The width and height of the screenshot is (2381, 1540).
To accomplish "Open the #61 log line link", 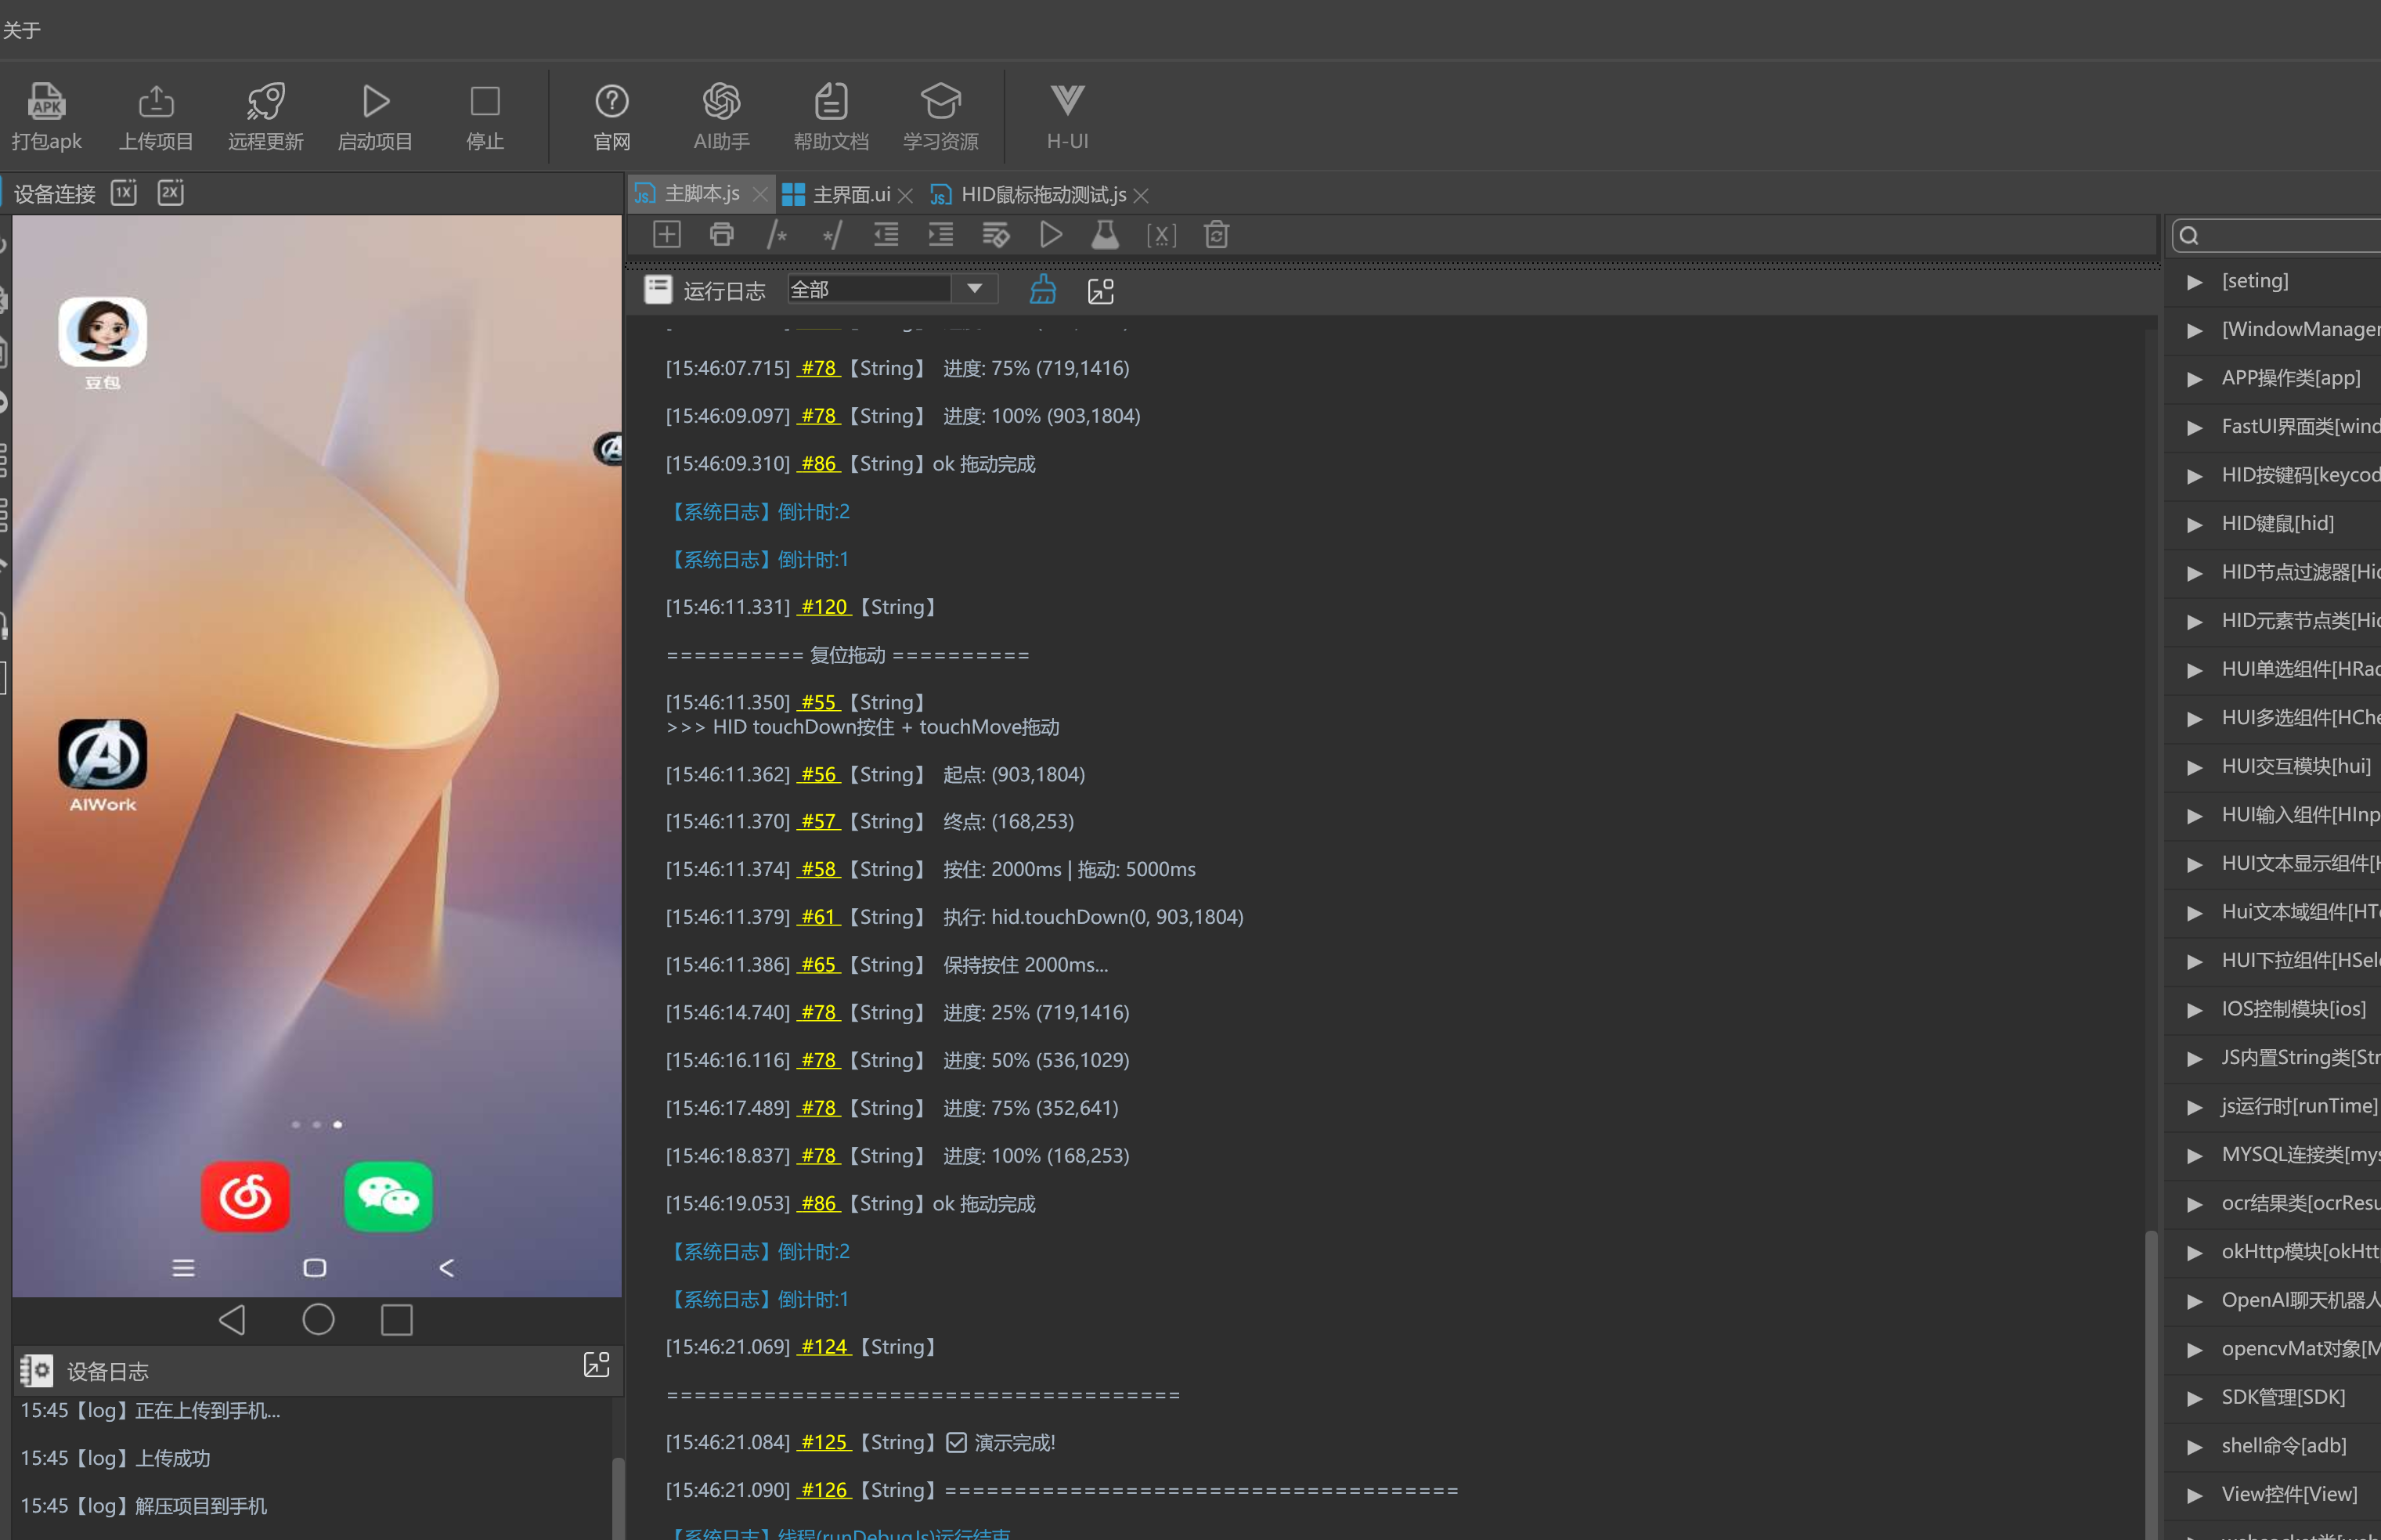I will [818, 917].
